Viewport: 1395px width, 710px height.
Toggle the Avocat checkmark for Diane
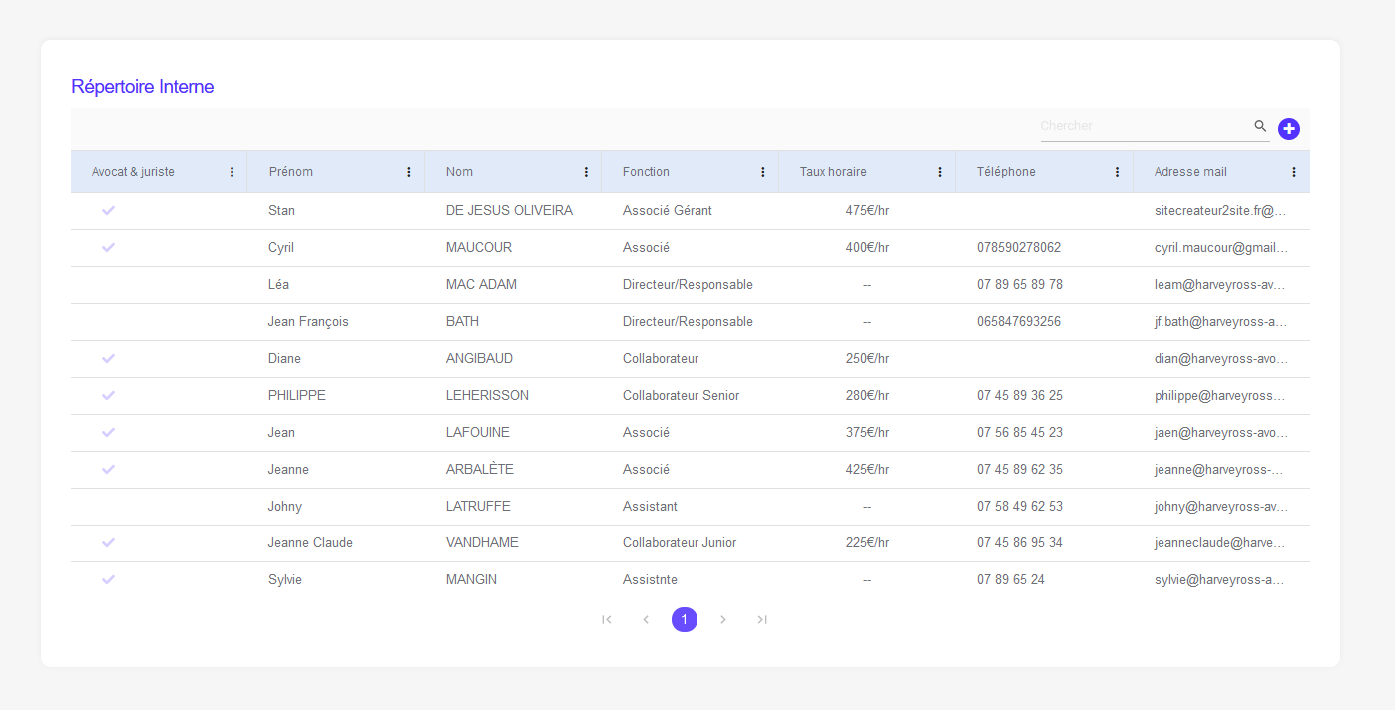tap(109, 358)
